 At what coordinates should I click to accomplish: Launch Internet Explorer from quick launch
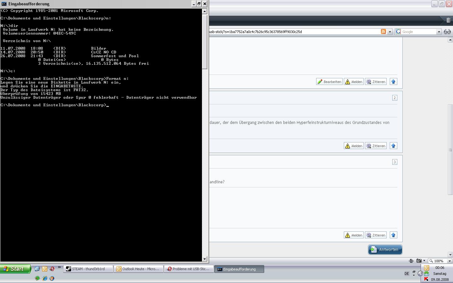click(45, 278)
